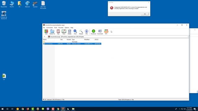Open the Commands menu
The width and height of the screenshot is (198, 111).
pyautogui.click(x=49, y=27)
